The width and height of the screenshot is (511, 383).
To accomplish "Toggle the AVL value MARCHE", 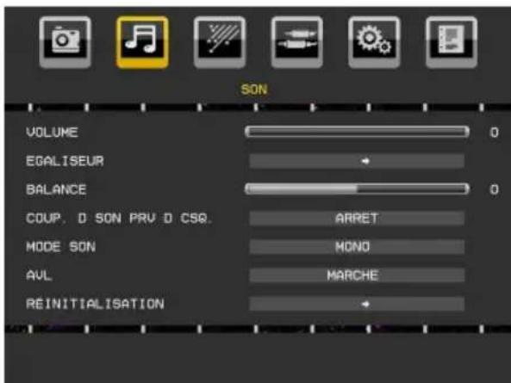I will (x=357, y=275).
